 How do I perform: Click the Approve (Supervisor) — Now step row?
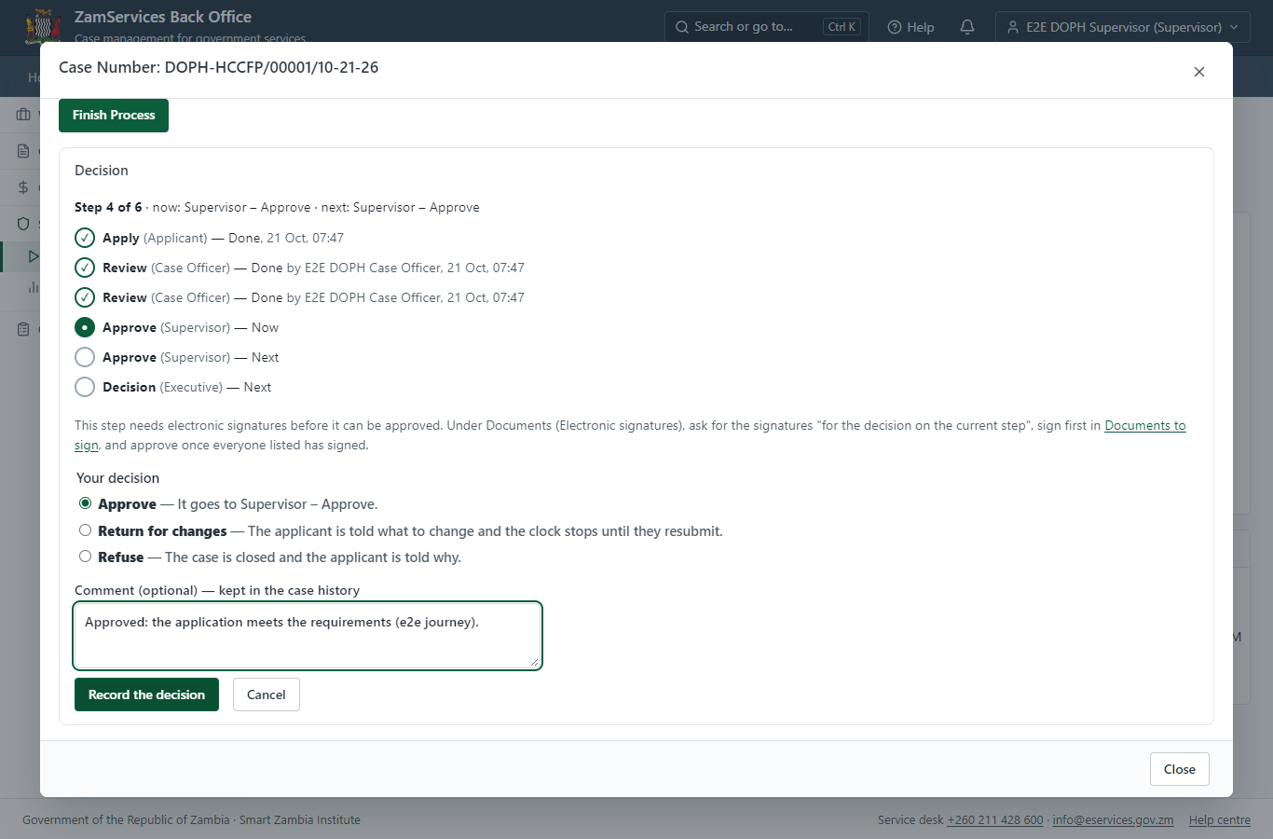177,327
